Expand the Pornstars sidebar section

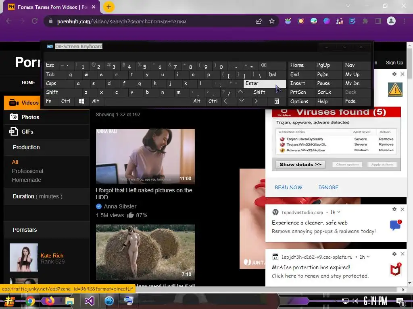47,230
